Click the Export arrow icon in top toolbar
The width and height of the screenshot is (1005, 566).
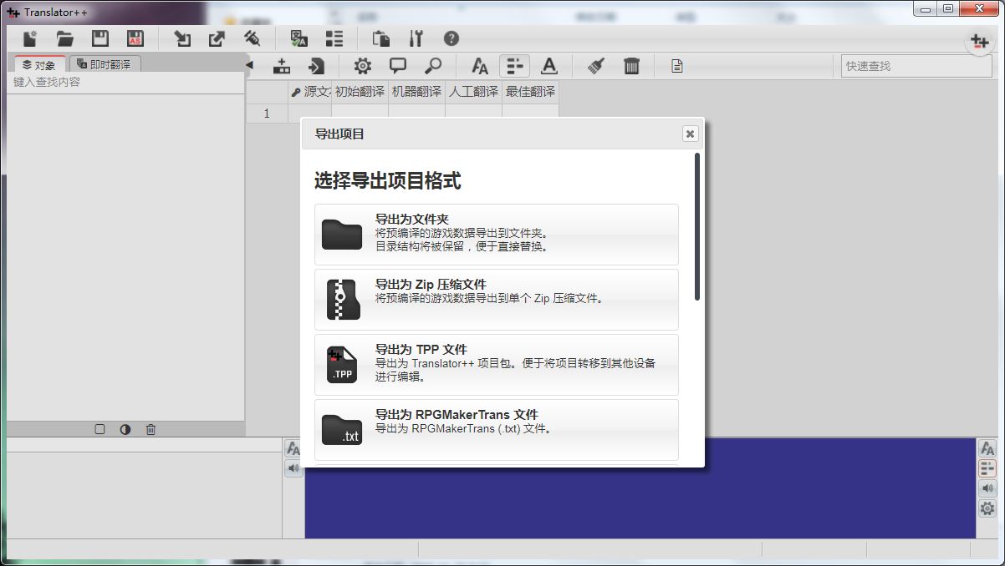(x=217, y=38)
